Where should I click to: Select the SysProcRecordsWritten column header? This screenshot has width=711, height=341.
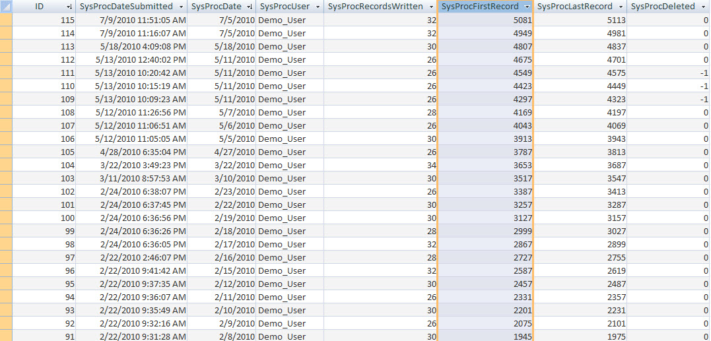pos(380,7)
